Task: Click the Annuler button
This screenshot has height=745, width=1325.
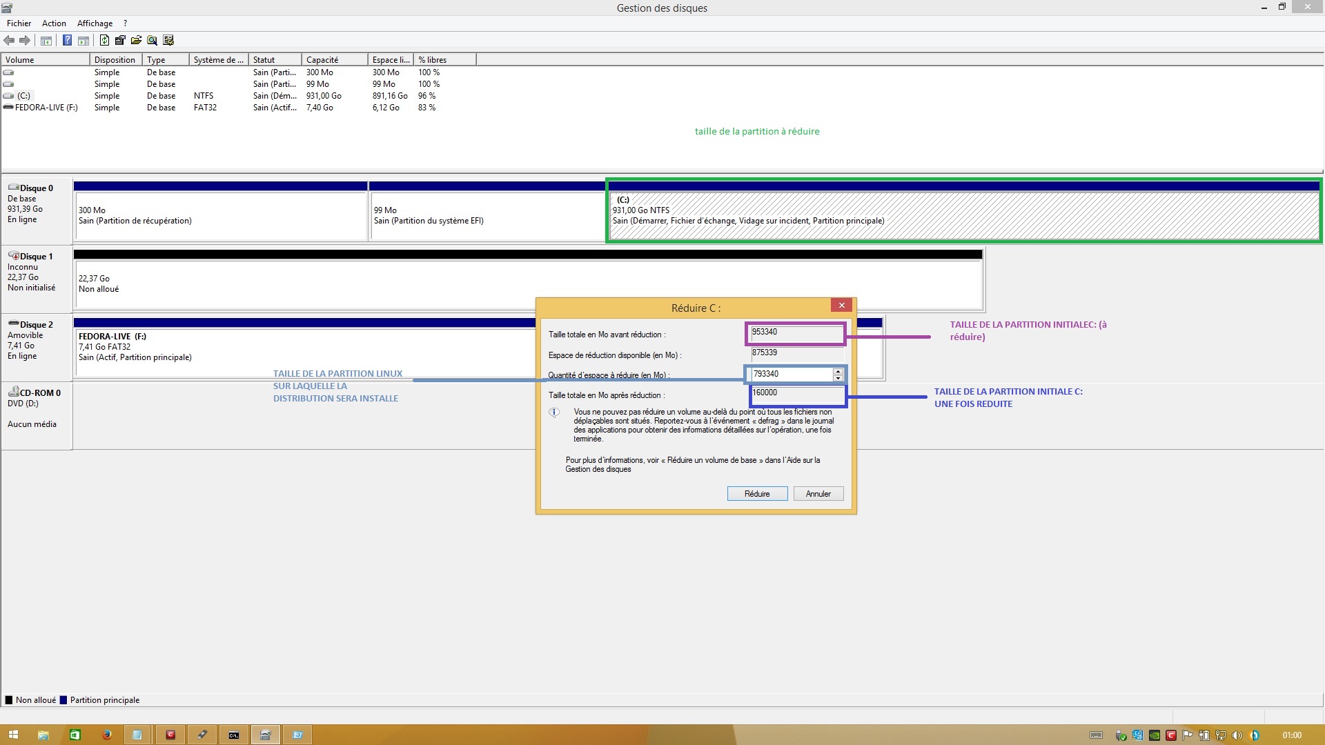Action: 818,494
